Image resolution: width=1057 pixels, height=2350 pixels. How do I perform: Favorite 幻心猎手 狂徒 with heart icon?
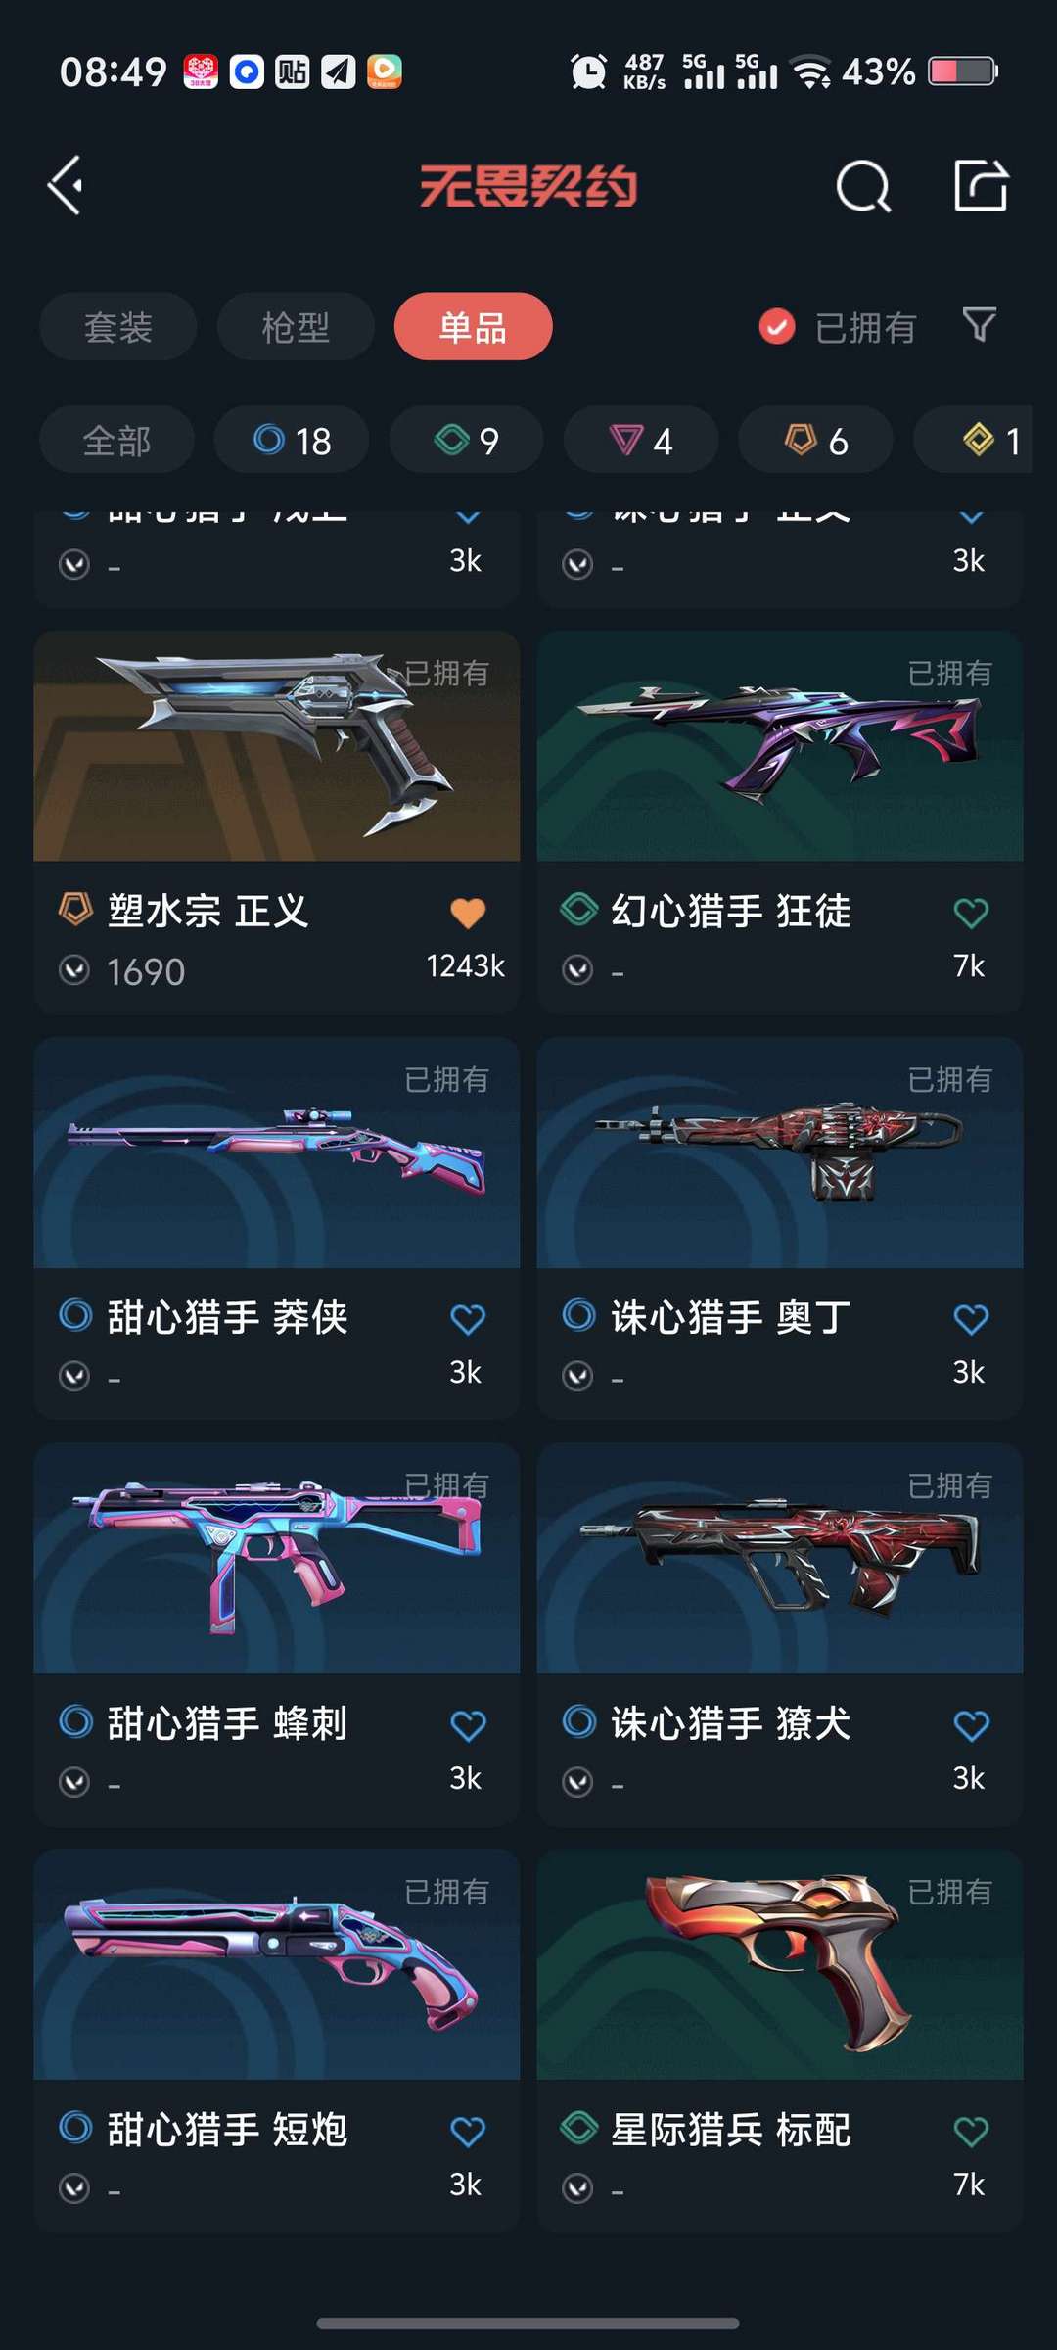pyautogui.click(x=971, y=913)
